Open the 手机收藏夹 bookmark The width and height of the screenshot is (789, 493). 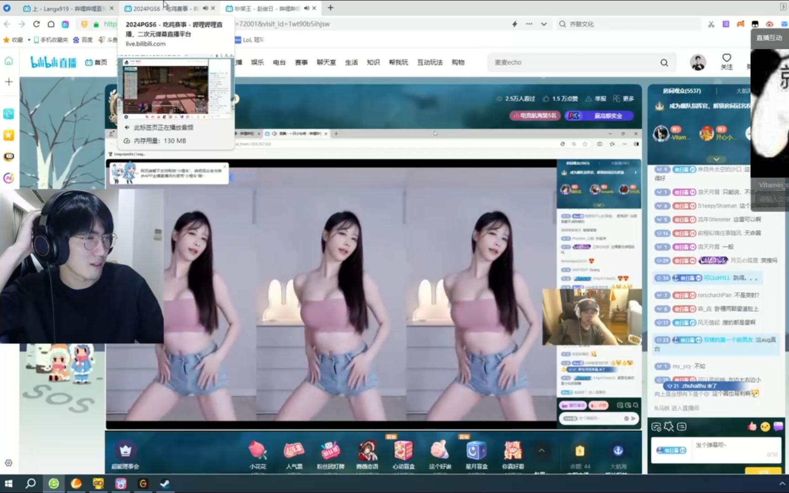(50, 40)
